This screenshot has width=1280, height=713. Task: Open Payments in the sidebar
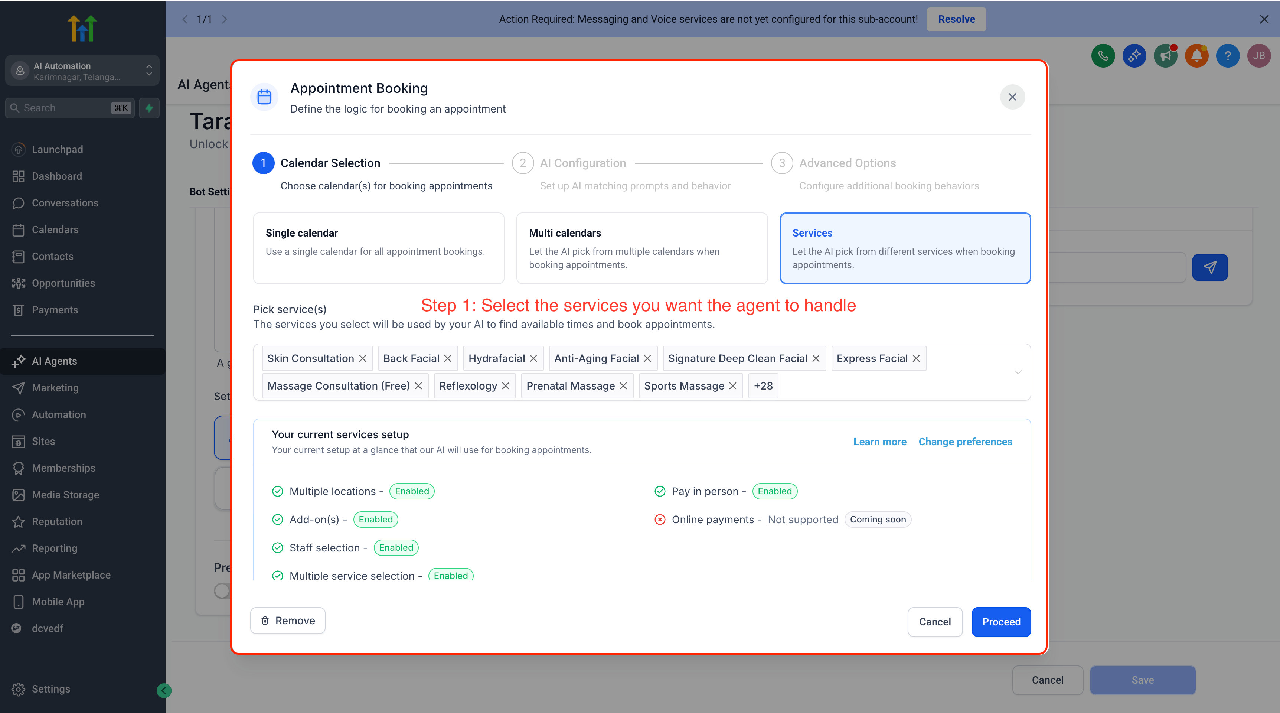pos(82,310)
